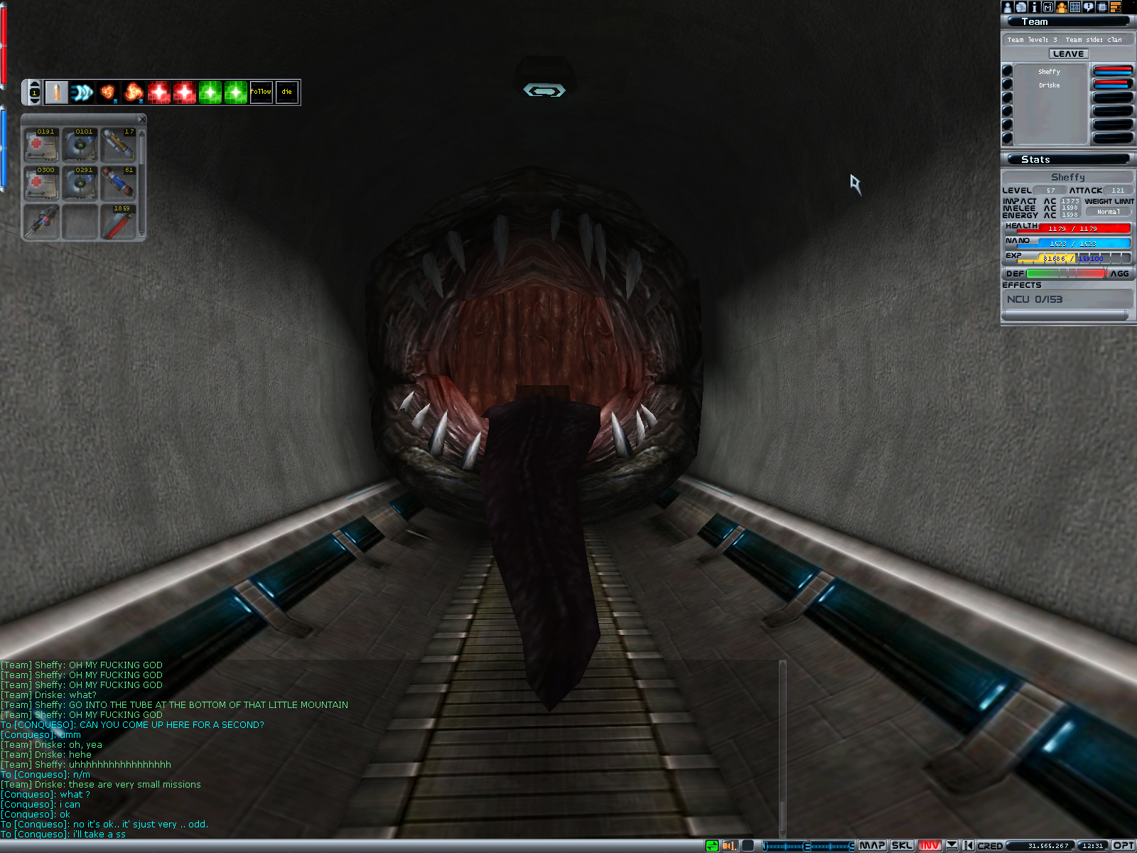Select team member Sheffy
Image resolution: width=1137 pixels, height=853 pixels.
pyautogui.click(x=1049, y=72)
